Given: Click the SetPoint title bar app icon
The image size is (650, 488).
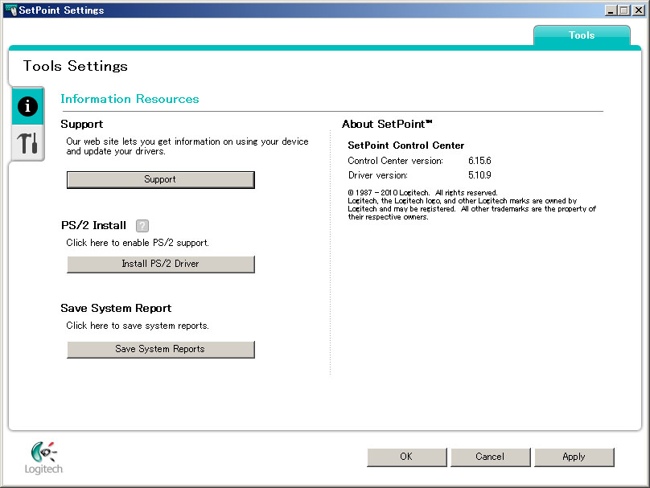Looking at the screenshot, I should 10,10.
